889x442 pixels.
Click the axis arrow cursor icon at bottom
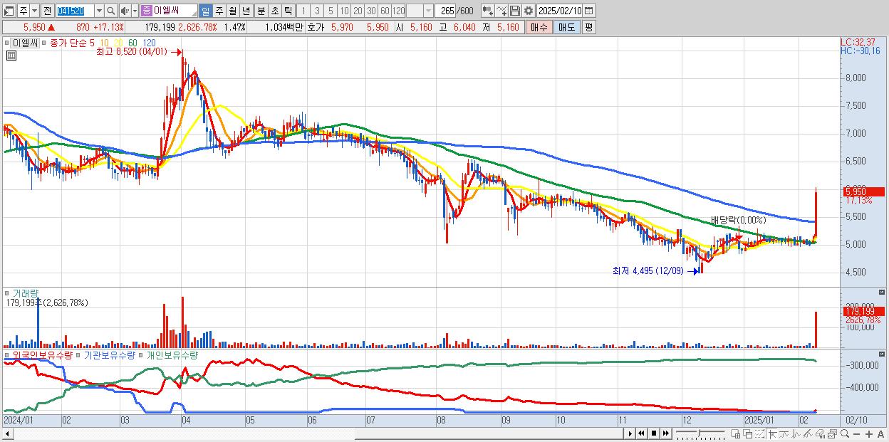tap(772, 433)
